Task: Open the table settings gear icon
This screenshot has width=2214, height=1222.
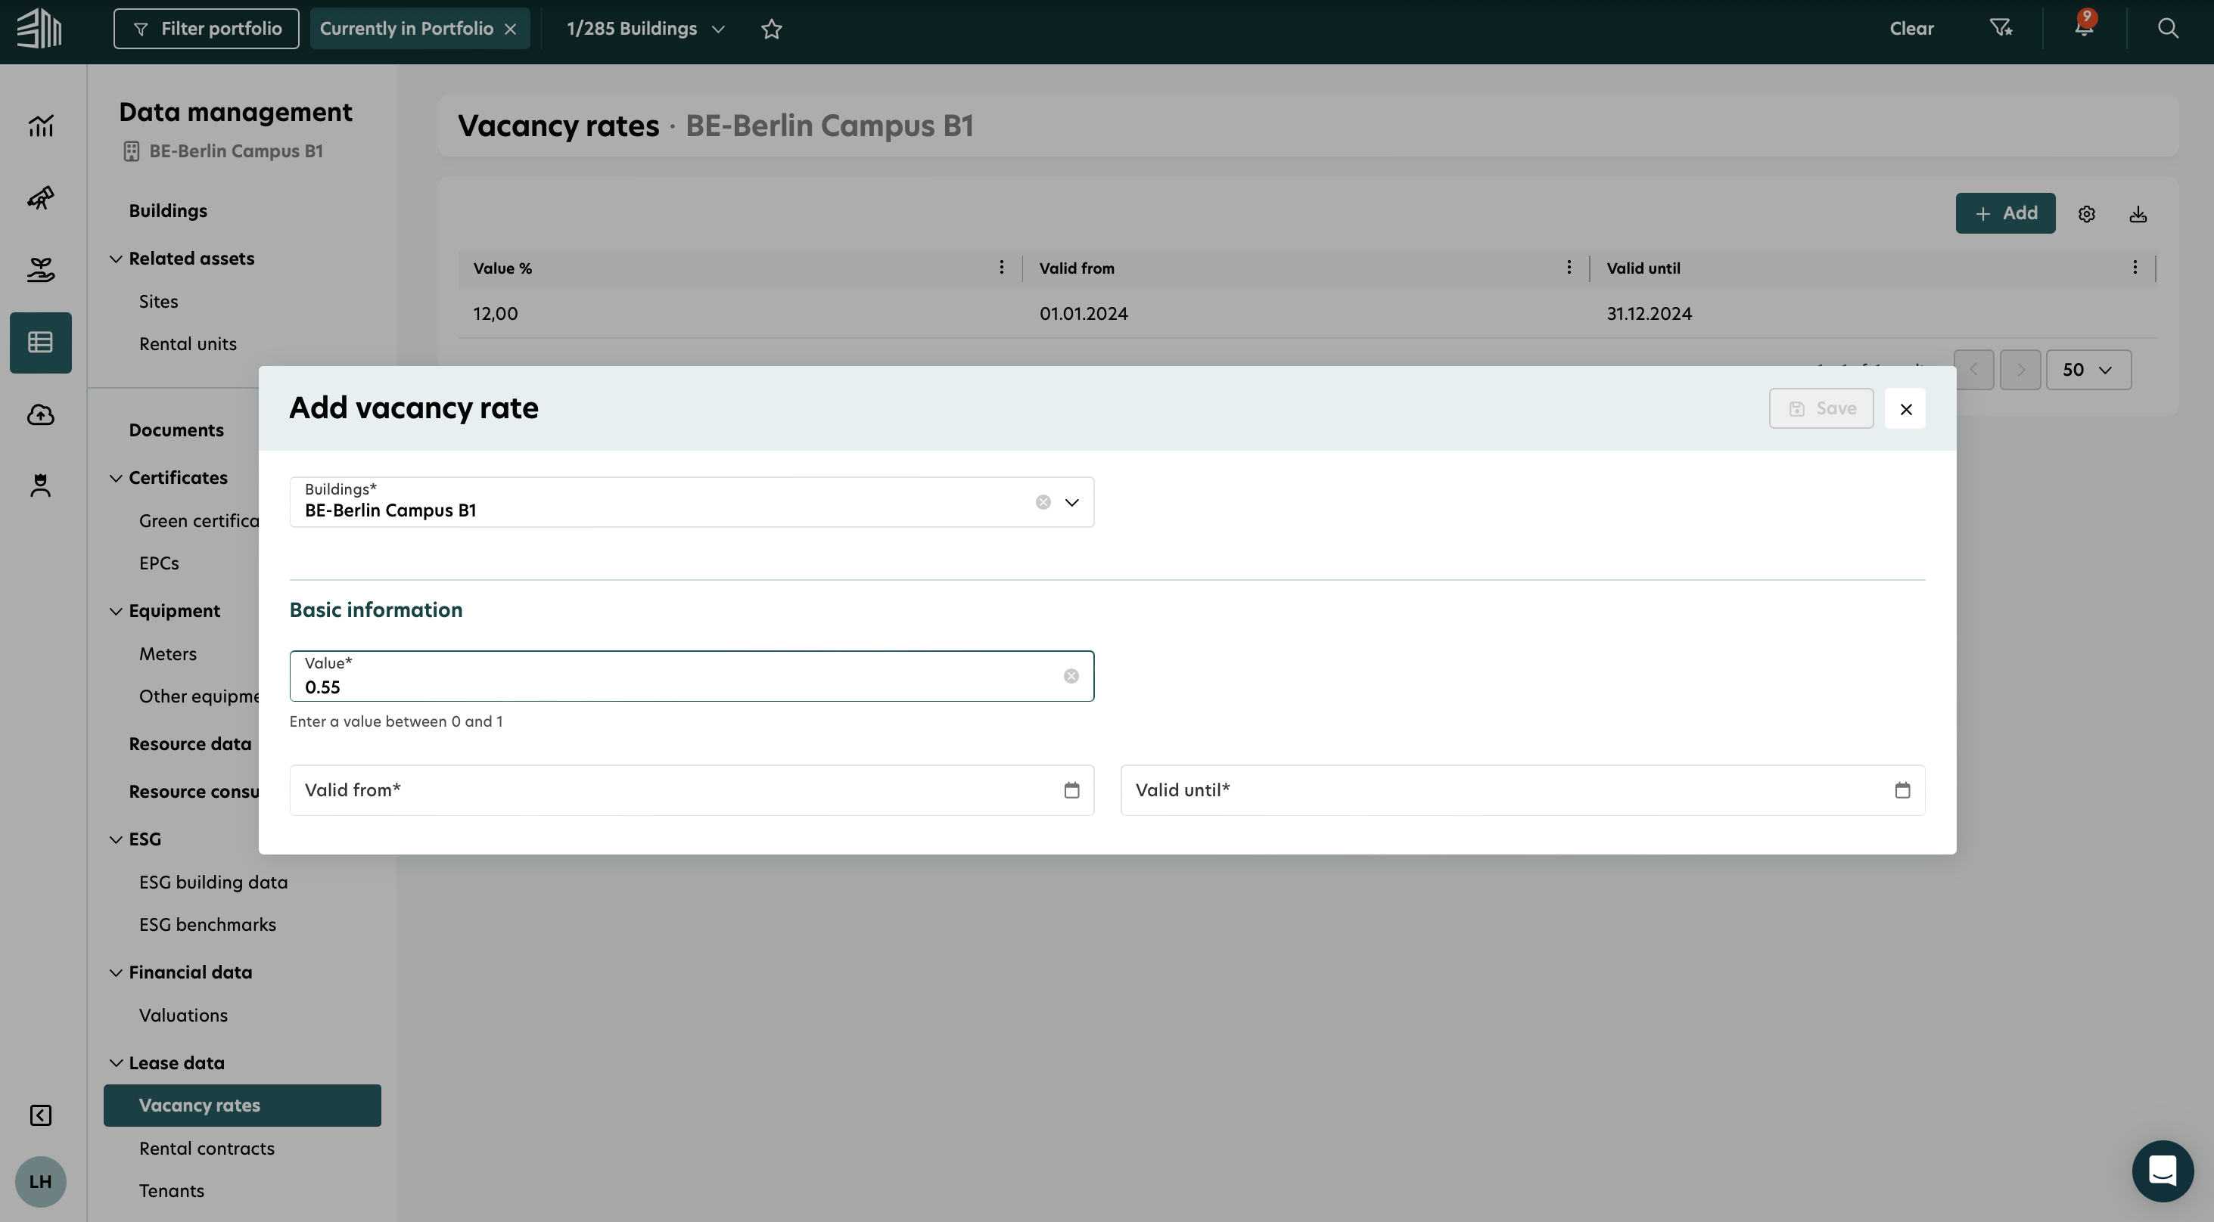Action: point(2087,214)
